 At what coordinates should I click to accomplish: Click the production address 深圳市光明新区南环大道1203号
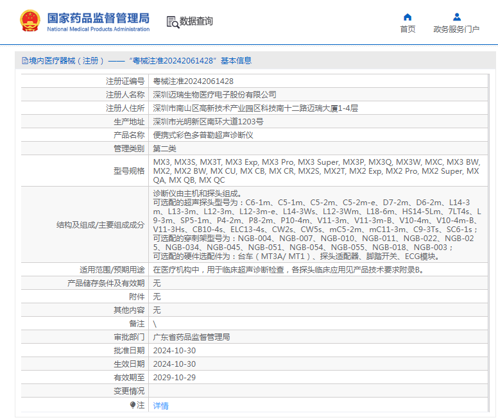[x=208, y=122]
